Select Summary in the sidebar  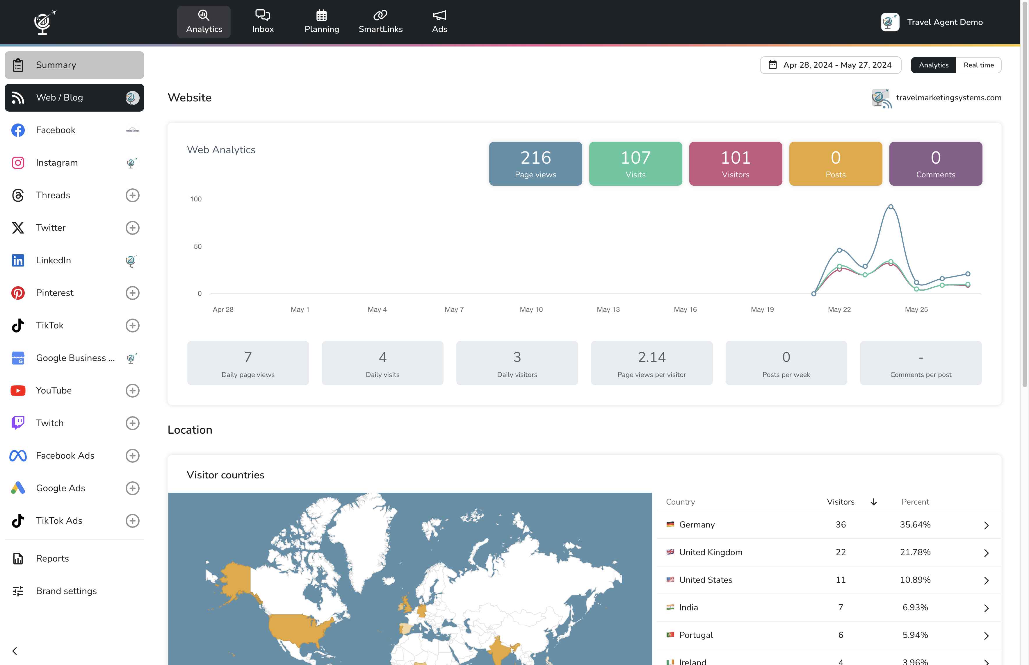click(74, 65)
